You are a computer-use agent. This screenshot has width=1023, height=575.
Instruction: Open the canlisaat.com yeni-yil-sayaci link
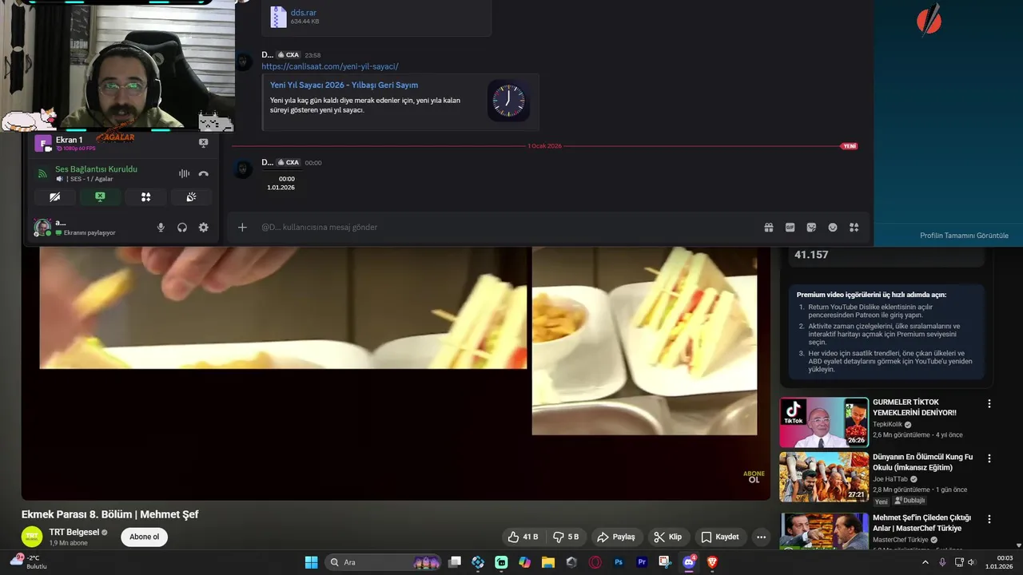tap(330, 66)
